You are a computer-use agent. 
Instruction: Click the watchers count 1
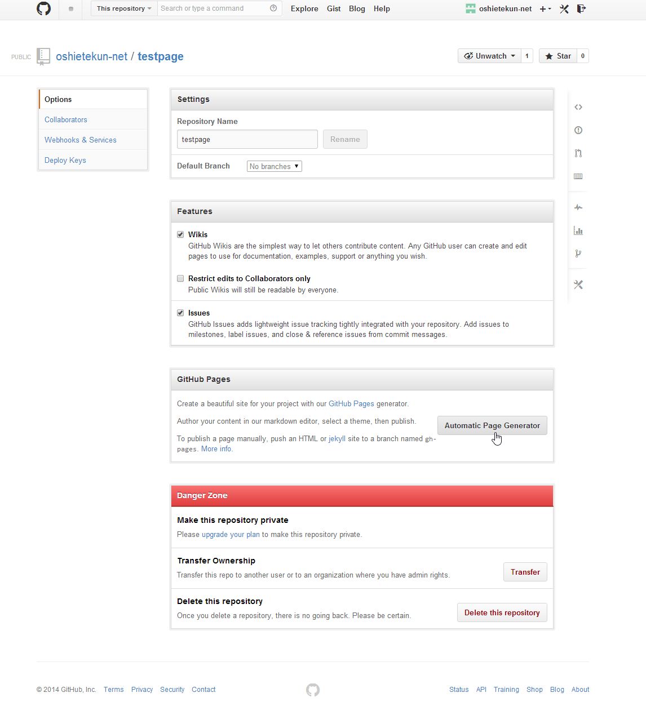(527, 56)
